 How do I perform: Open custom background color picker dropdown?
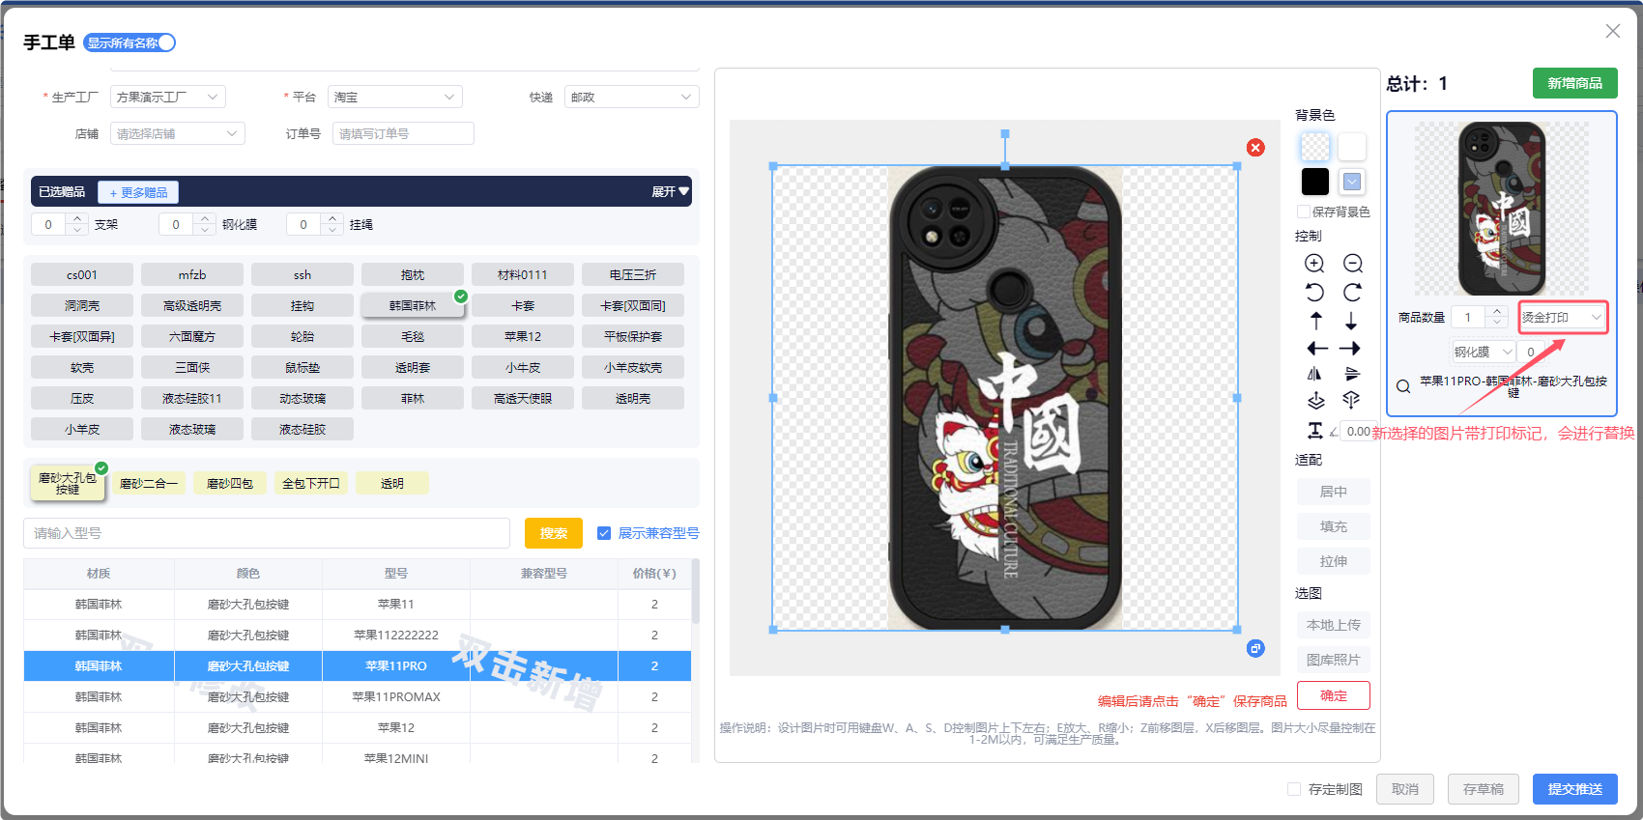1352,181
